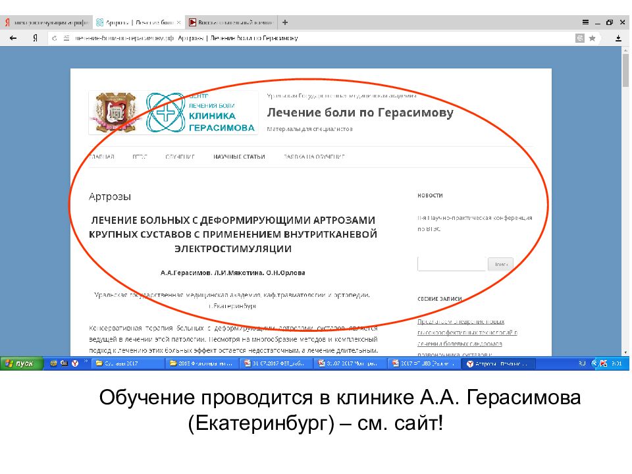Click the Материалы для специалистов tagline

[x=309, y=129]
